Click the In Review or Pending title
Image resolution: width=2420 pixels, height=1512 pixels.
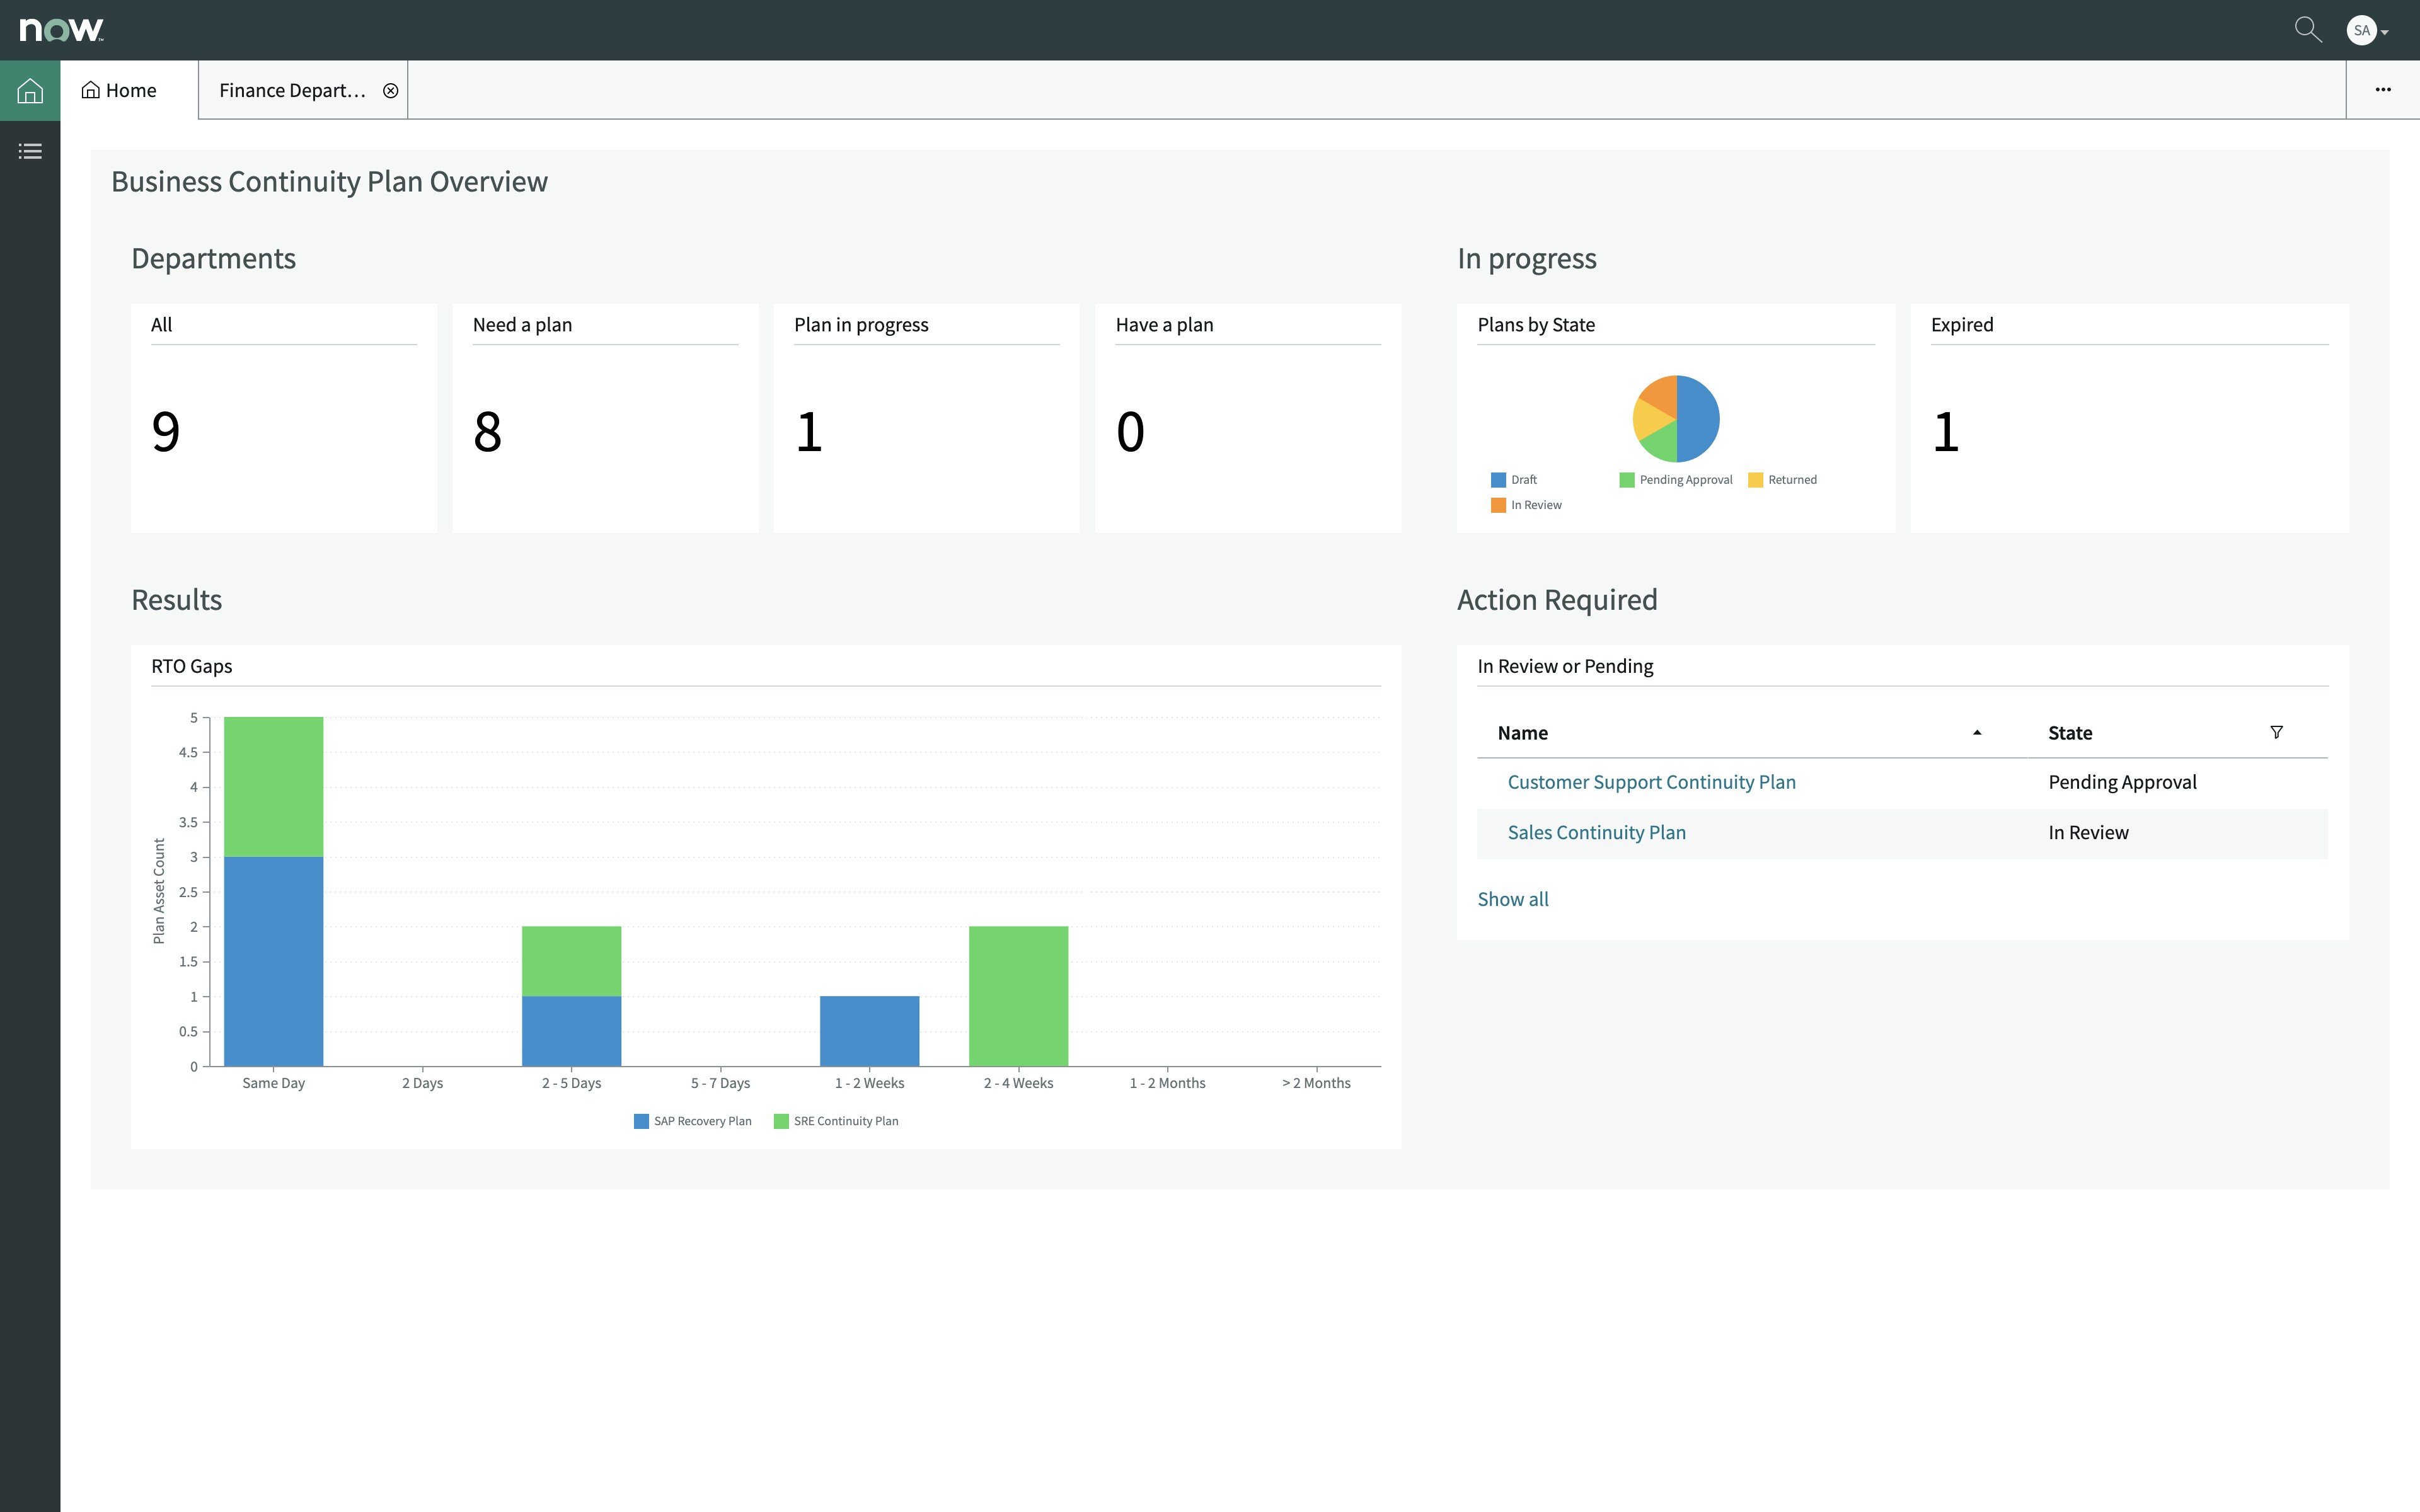point(1565,666)
